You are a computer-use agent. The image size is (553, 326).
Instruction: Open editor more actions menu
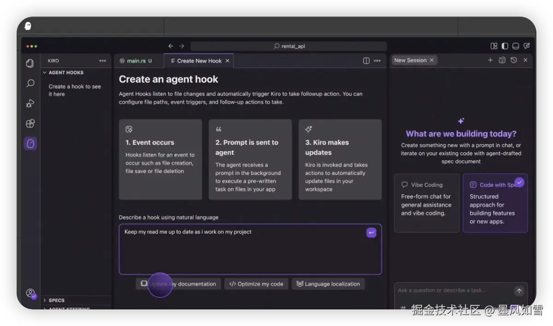click(377, 61)
